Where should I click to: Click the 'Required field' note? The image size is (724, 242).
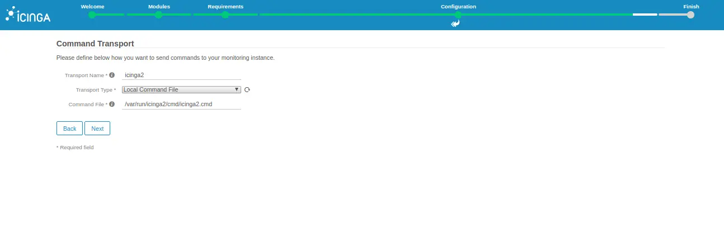(75, 148)
